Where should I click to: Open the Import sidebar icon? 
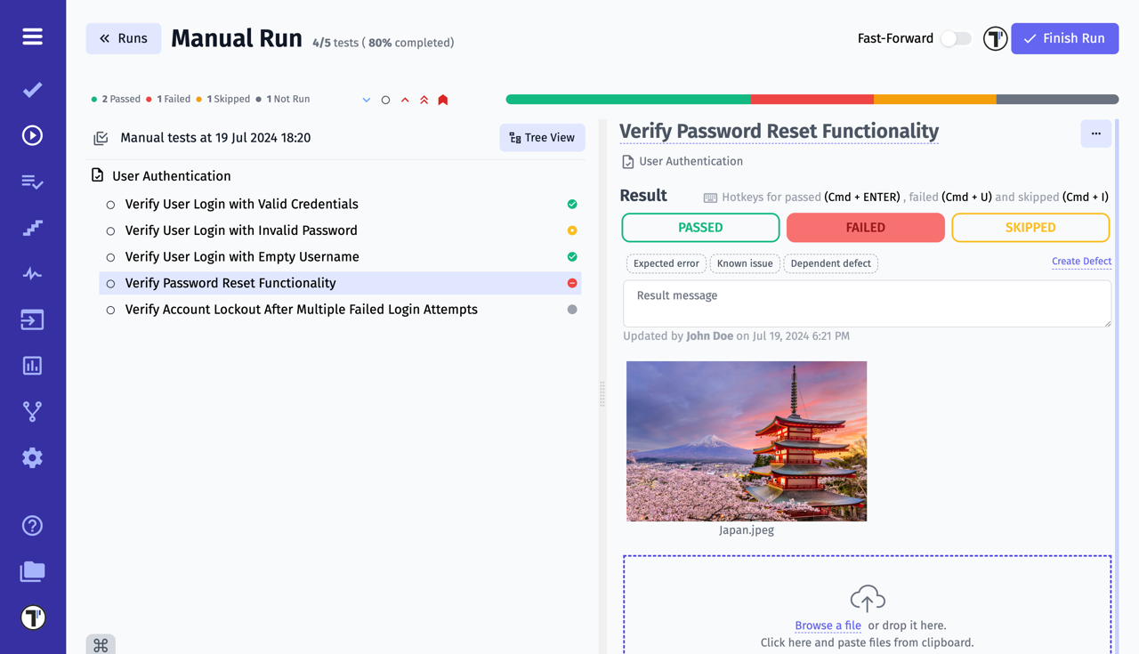[x=32, y=319]
